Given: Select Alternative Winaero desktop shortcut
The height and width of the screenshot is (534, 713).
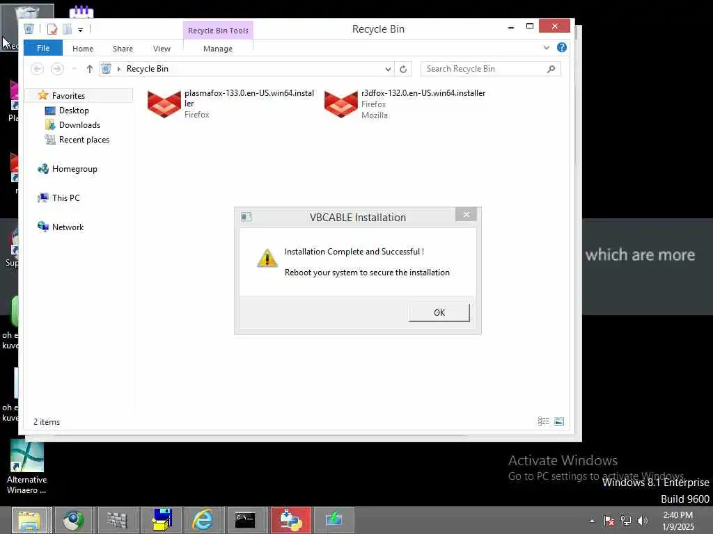Looking at the screenshot, I should click(x=27, y=468).
